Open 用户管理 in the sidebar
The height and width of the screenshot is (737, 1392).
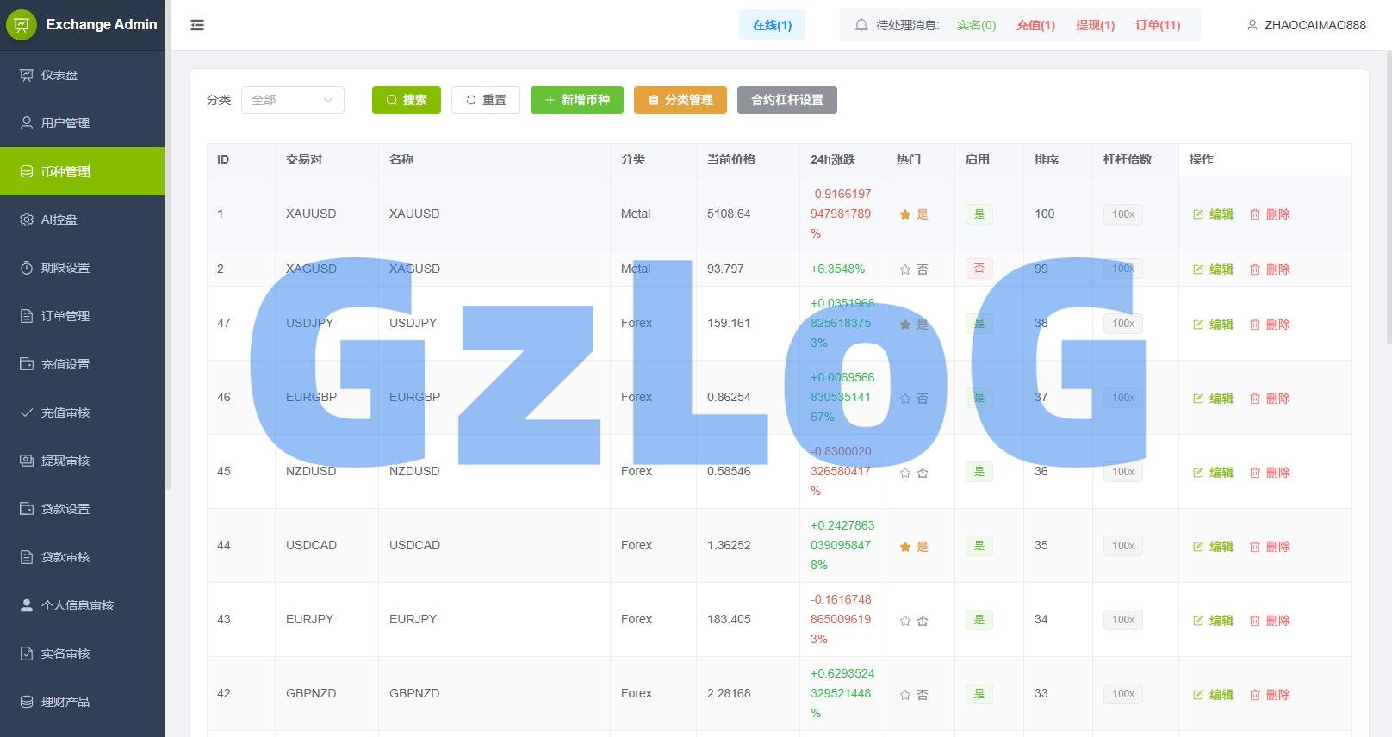pyautogui.click(x=82, y=123)
